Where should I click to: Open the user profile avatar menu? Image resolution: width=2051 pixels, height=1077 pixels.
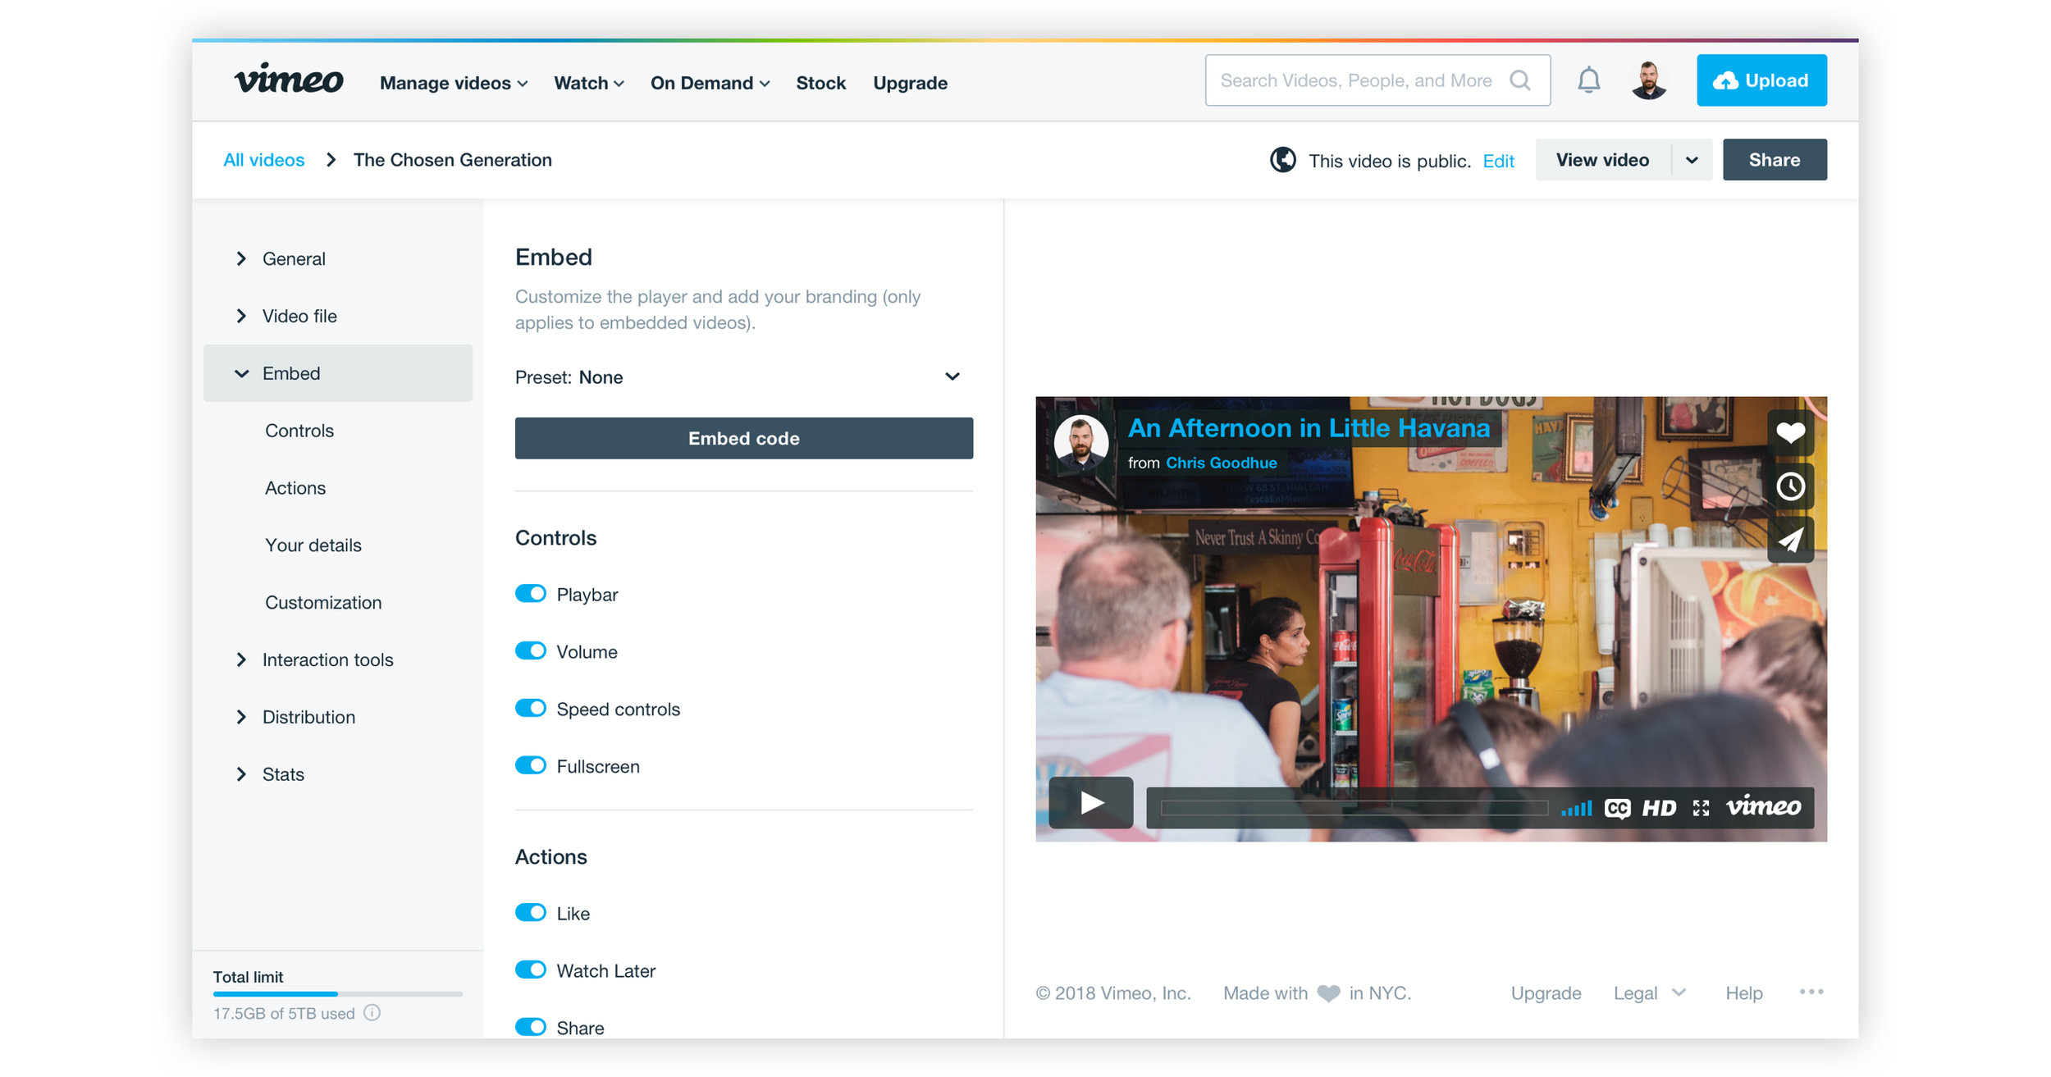(x=1648, y=80)
